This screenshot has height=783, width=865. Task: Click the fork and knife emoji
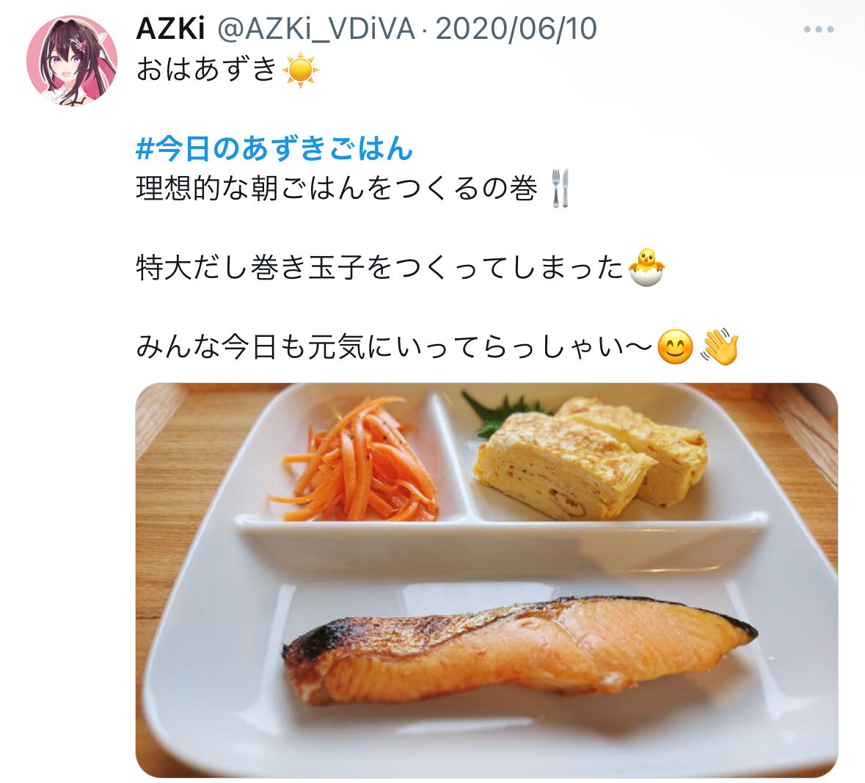(x=560, y=189)
